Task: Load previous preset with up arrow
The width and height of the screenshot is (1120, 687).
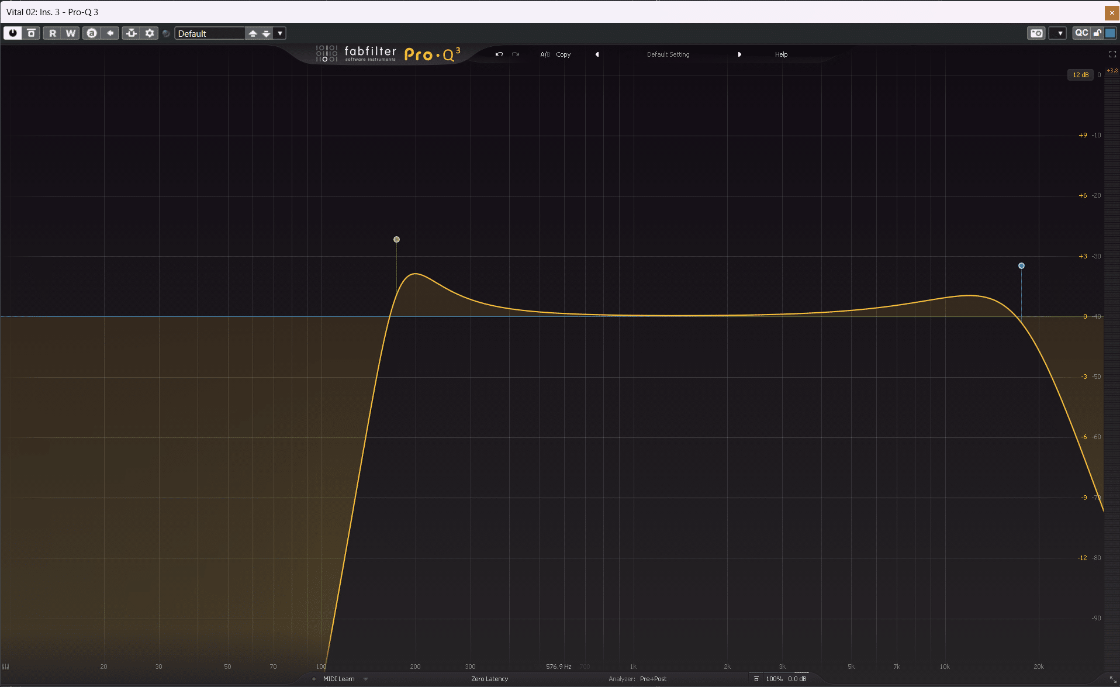Action: click(x=253, y=33)
